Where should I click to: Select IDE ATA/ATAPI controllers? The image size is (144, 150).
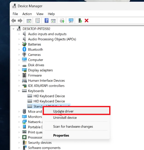tap(46, 86)
